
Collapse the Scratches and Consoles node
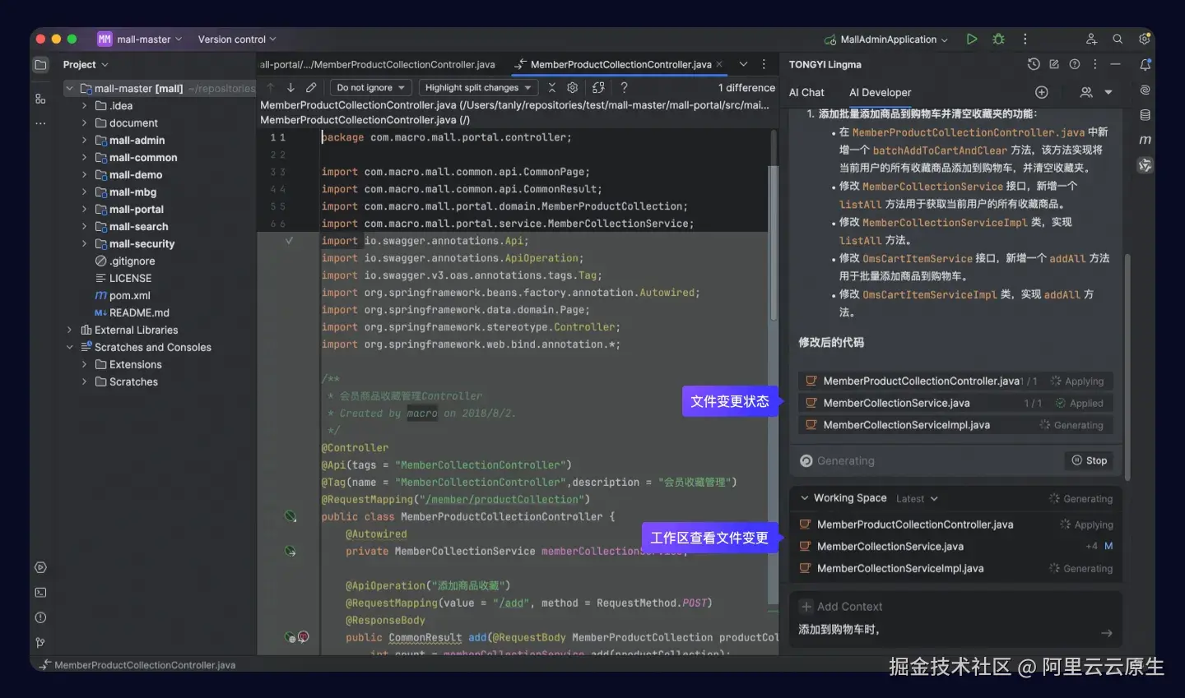[70, 347]
